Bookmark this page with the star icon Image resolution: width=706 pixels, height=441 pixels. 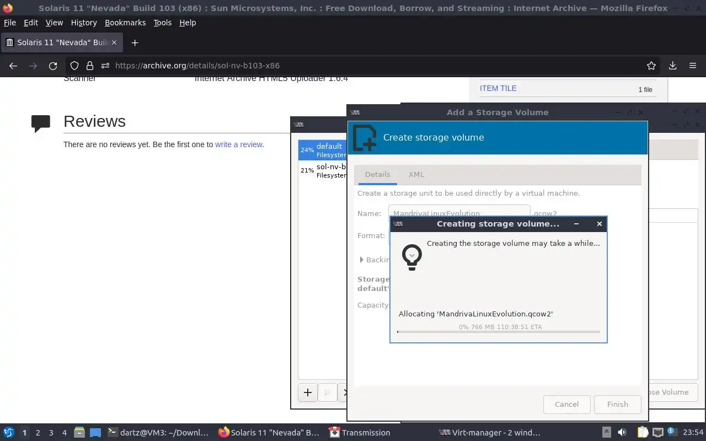tap(651, 66)
